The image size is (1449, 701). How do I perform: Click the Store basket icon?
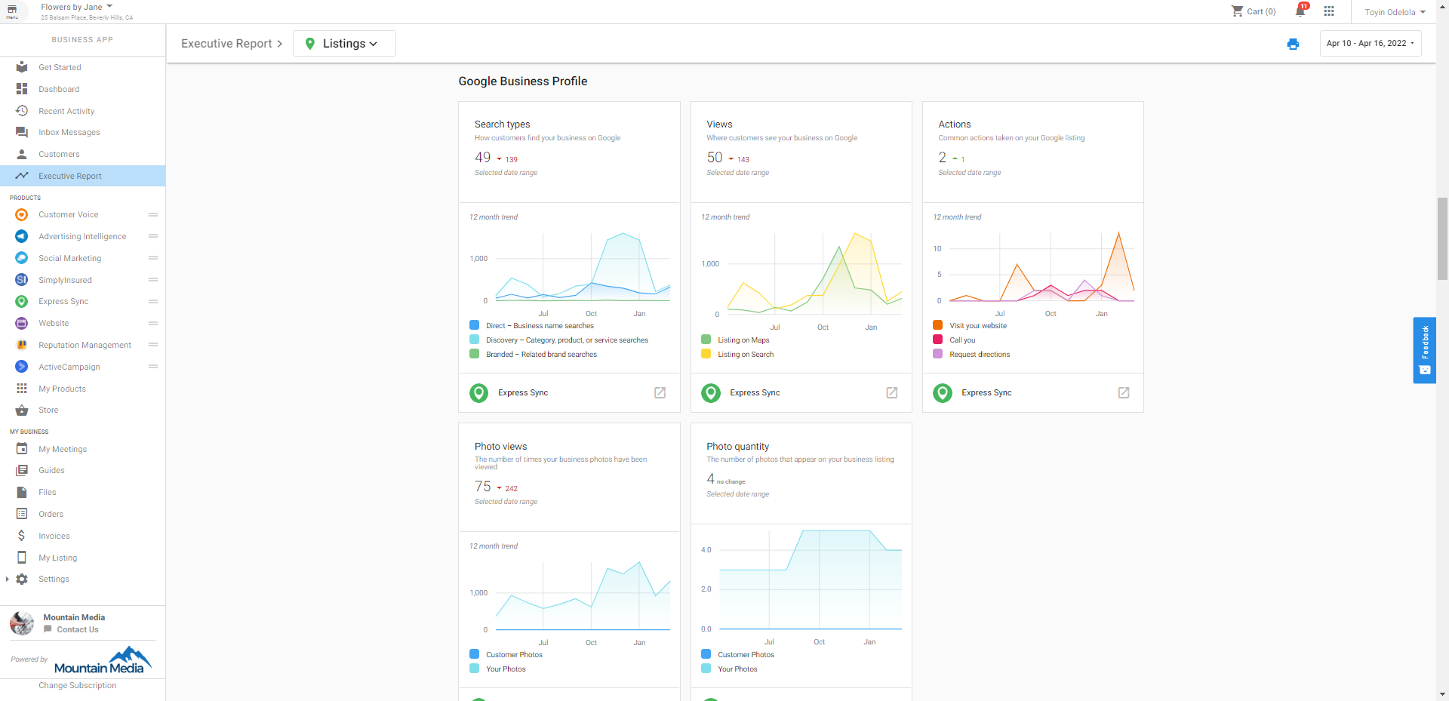coord(22,410)
